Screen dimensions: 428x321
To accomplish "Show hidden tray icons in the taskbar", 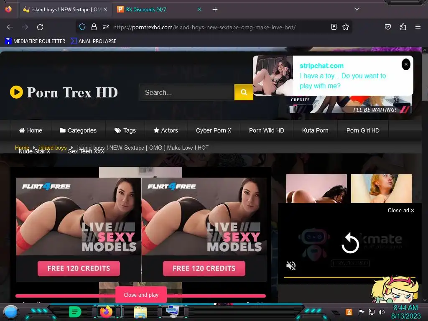I will click(336, 313).
